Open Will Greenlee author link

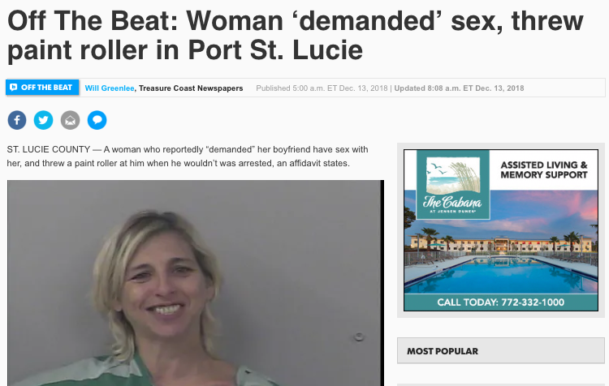(x=110, y=88)
